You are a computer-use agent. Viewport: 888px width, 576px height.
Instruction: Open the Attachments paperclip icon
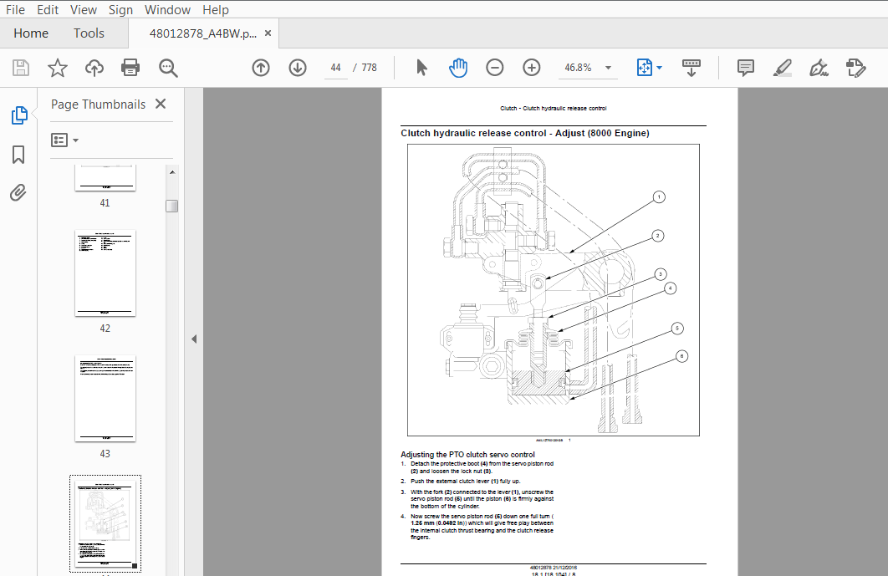(x=18, y=192)
